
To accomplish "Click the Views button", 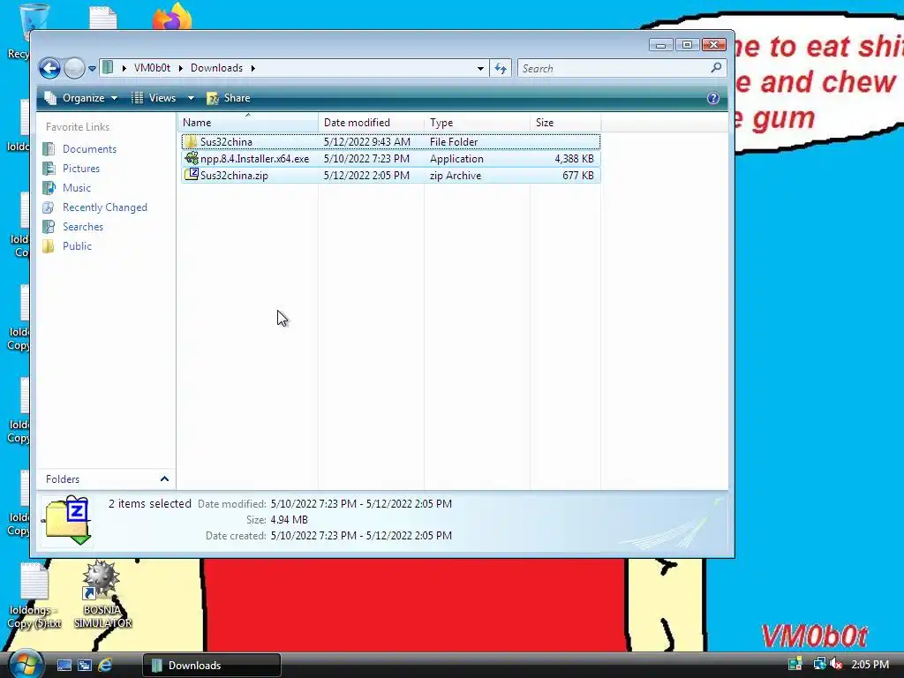I will pos(154,98).
